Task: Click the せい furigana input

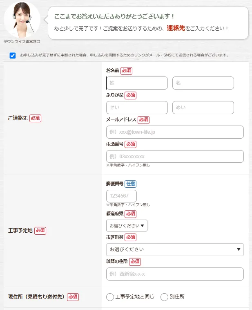Action: (137, 108)
